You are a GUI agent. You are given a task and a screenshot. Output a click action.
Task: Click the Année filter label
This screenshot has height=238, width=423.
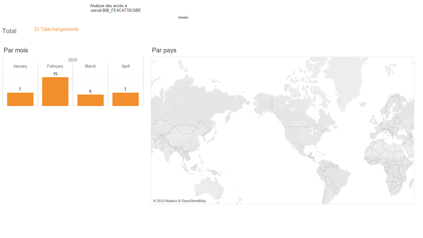pos(183,18)
